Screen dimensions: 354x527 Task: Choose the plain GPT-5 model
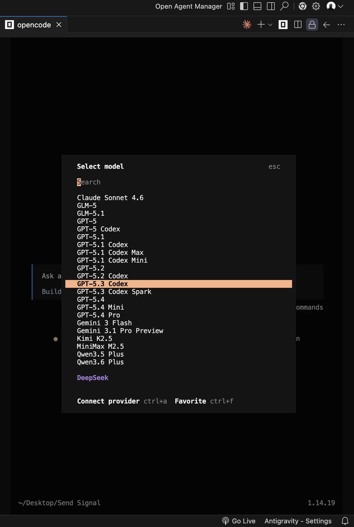pyautogui.click(x=179, y=221)
